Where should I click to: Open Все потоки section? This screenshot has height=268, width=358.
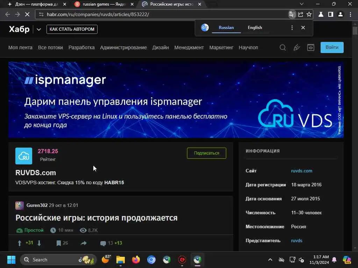50,47
